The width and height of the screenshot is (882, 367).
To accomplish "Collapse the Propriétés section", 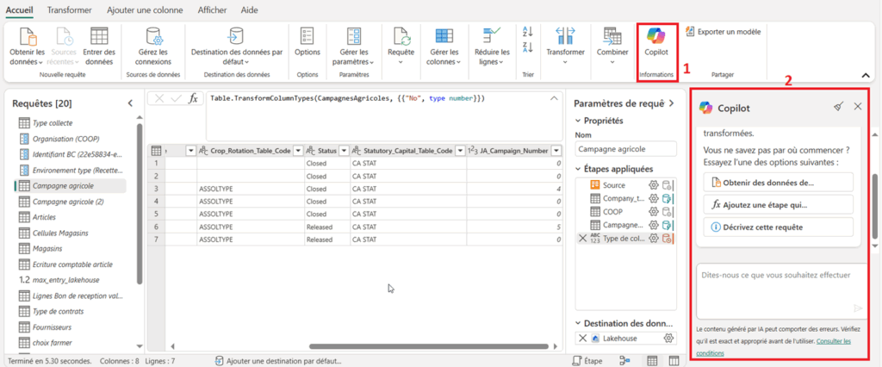I will coord(577,121).
